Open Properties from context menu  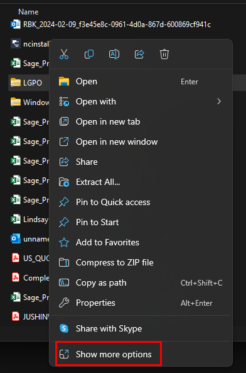pos(141,303)
